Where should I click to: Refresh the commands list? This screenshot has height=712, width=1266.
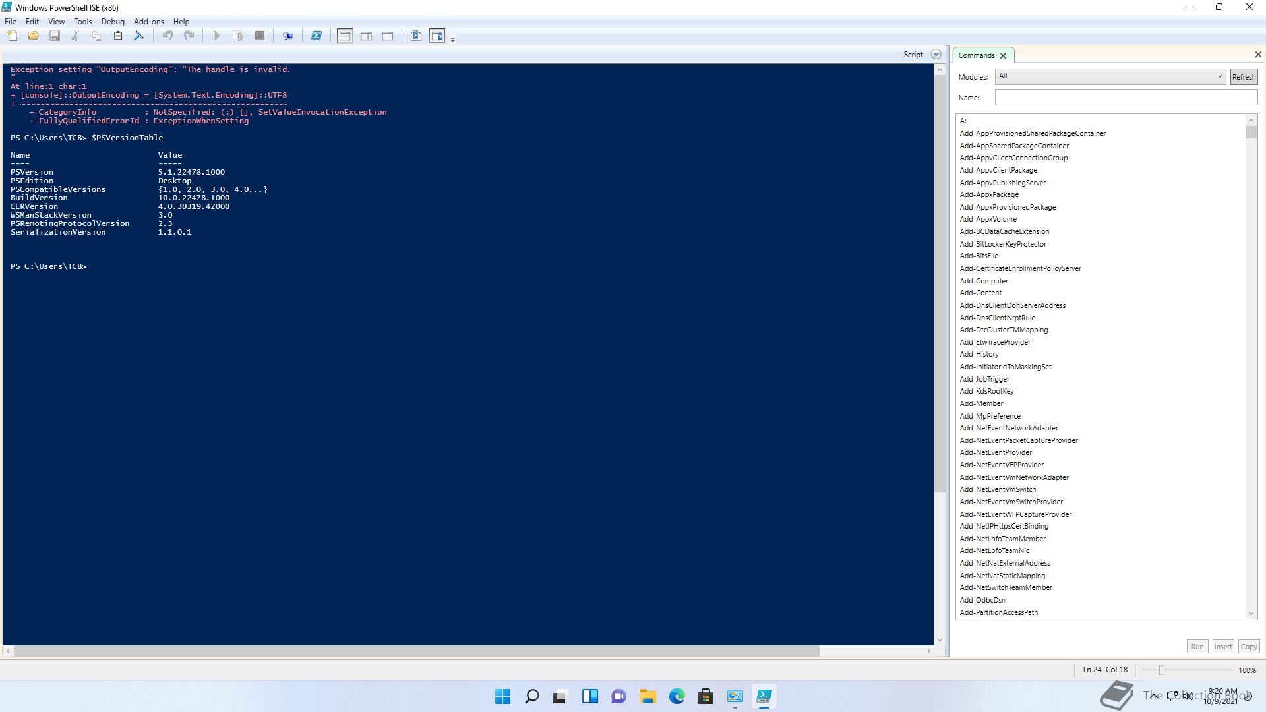point(1244,77)
